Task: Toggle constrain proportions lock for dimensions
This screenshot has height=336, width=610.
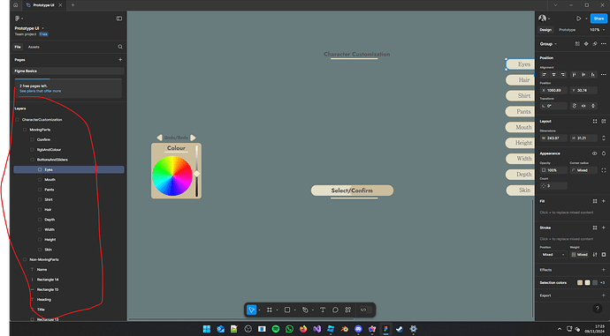Action: pos(604,138)
